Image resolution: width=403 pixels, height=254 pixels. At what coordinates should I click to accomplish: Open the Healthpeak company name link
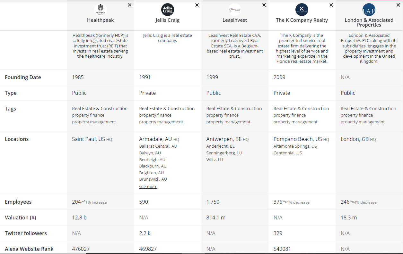click(101, 20)
